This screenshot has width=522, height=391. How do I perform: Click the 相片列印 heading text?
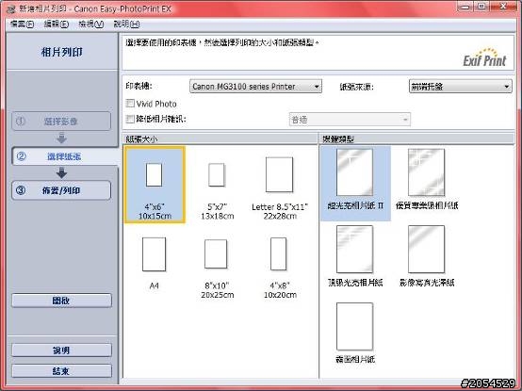click(x=61, y=52)
